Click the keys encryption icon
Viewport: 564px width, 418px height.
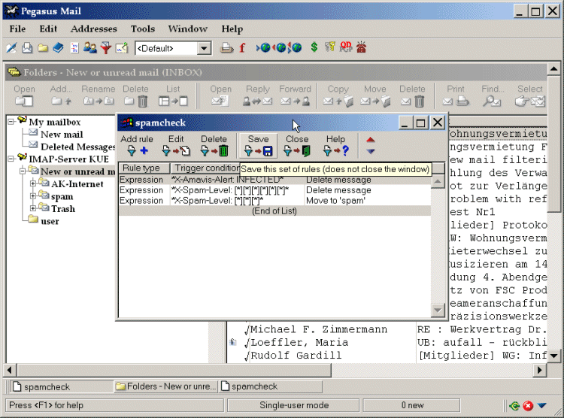[329, 47]
